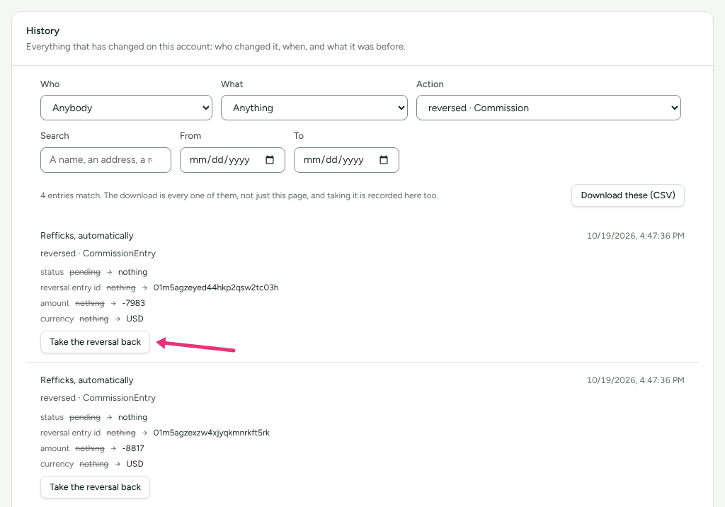Click the From date field
This screenshot has width=725, height=507.
click(232, 160)
